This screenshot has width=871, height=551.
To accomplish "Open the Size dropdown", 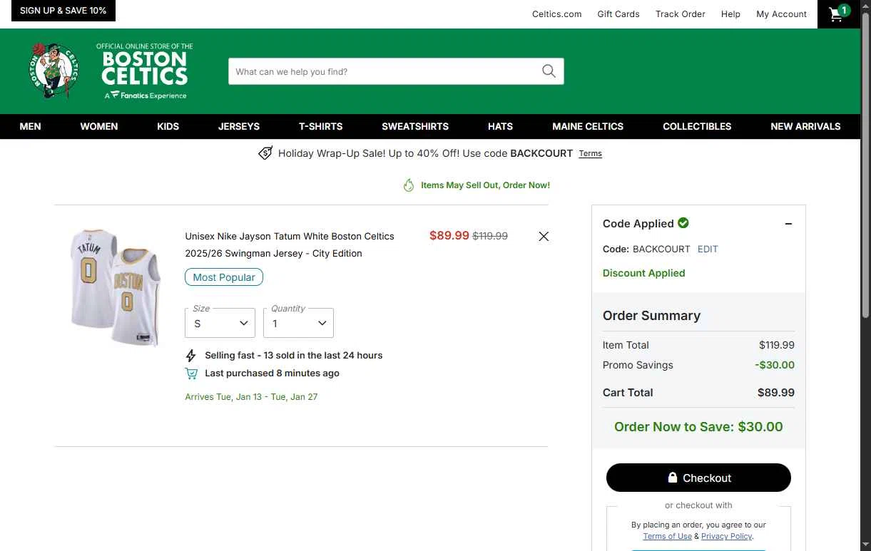I will [x=220, y=323].
